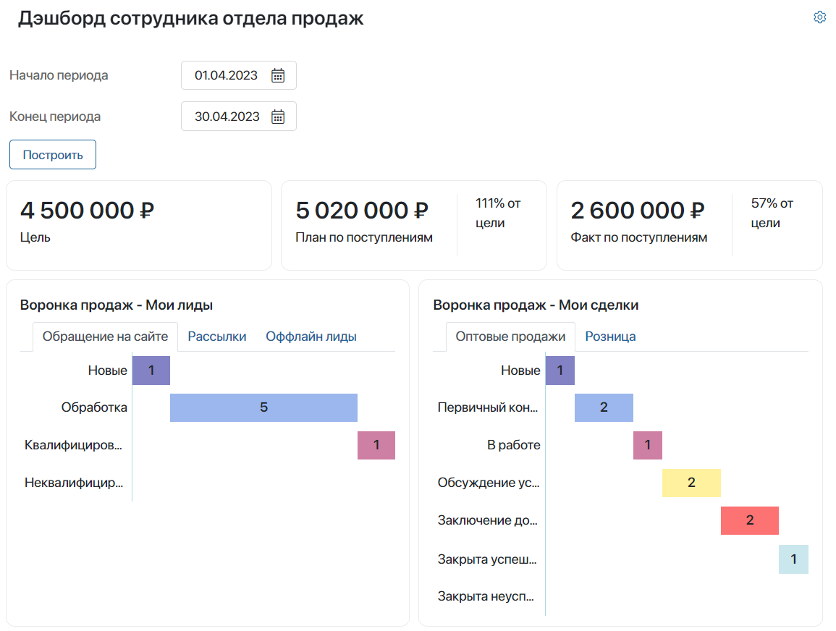The image size is (836, 631).
Task: Click the В работе segment in deals funnel
Action: pos(647,445)
